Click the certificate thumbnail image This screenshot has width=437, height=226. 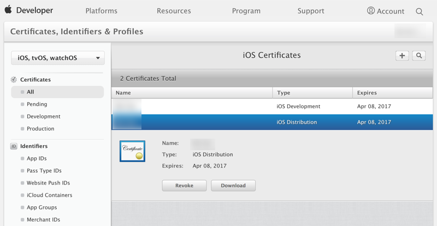click(x=132, y=151)
